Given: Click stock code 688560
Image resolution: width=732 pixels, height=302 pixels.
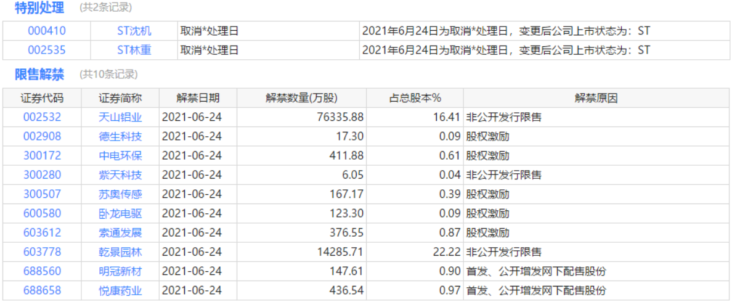Looking at the screenshot, I should (x=43, y=271).
